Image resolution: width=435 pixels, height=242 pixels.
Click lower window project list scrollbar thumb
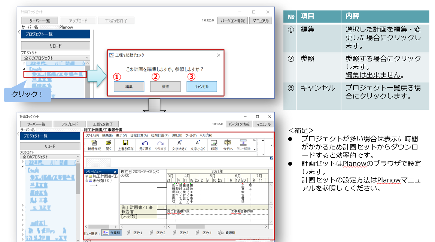(x=78, y=179)
